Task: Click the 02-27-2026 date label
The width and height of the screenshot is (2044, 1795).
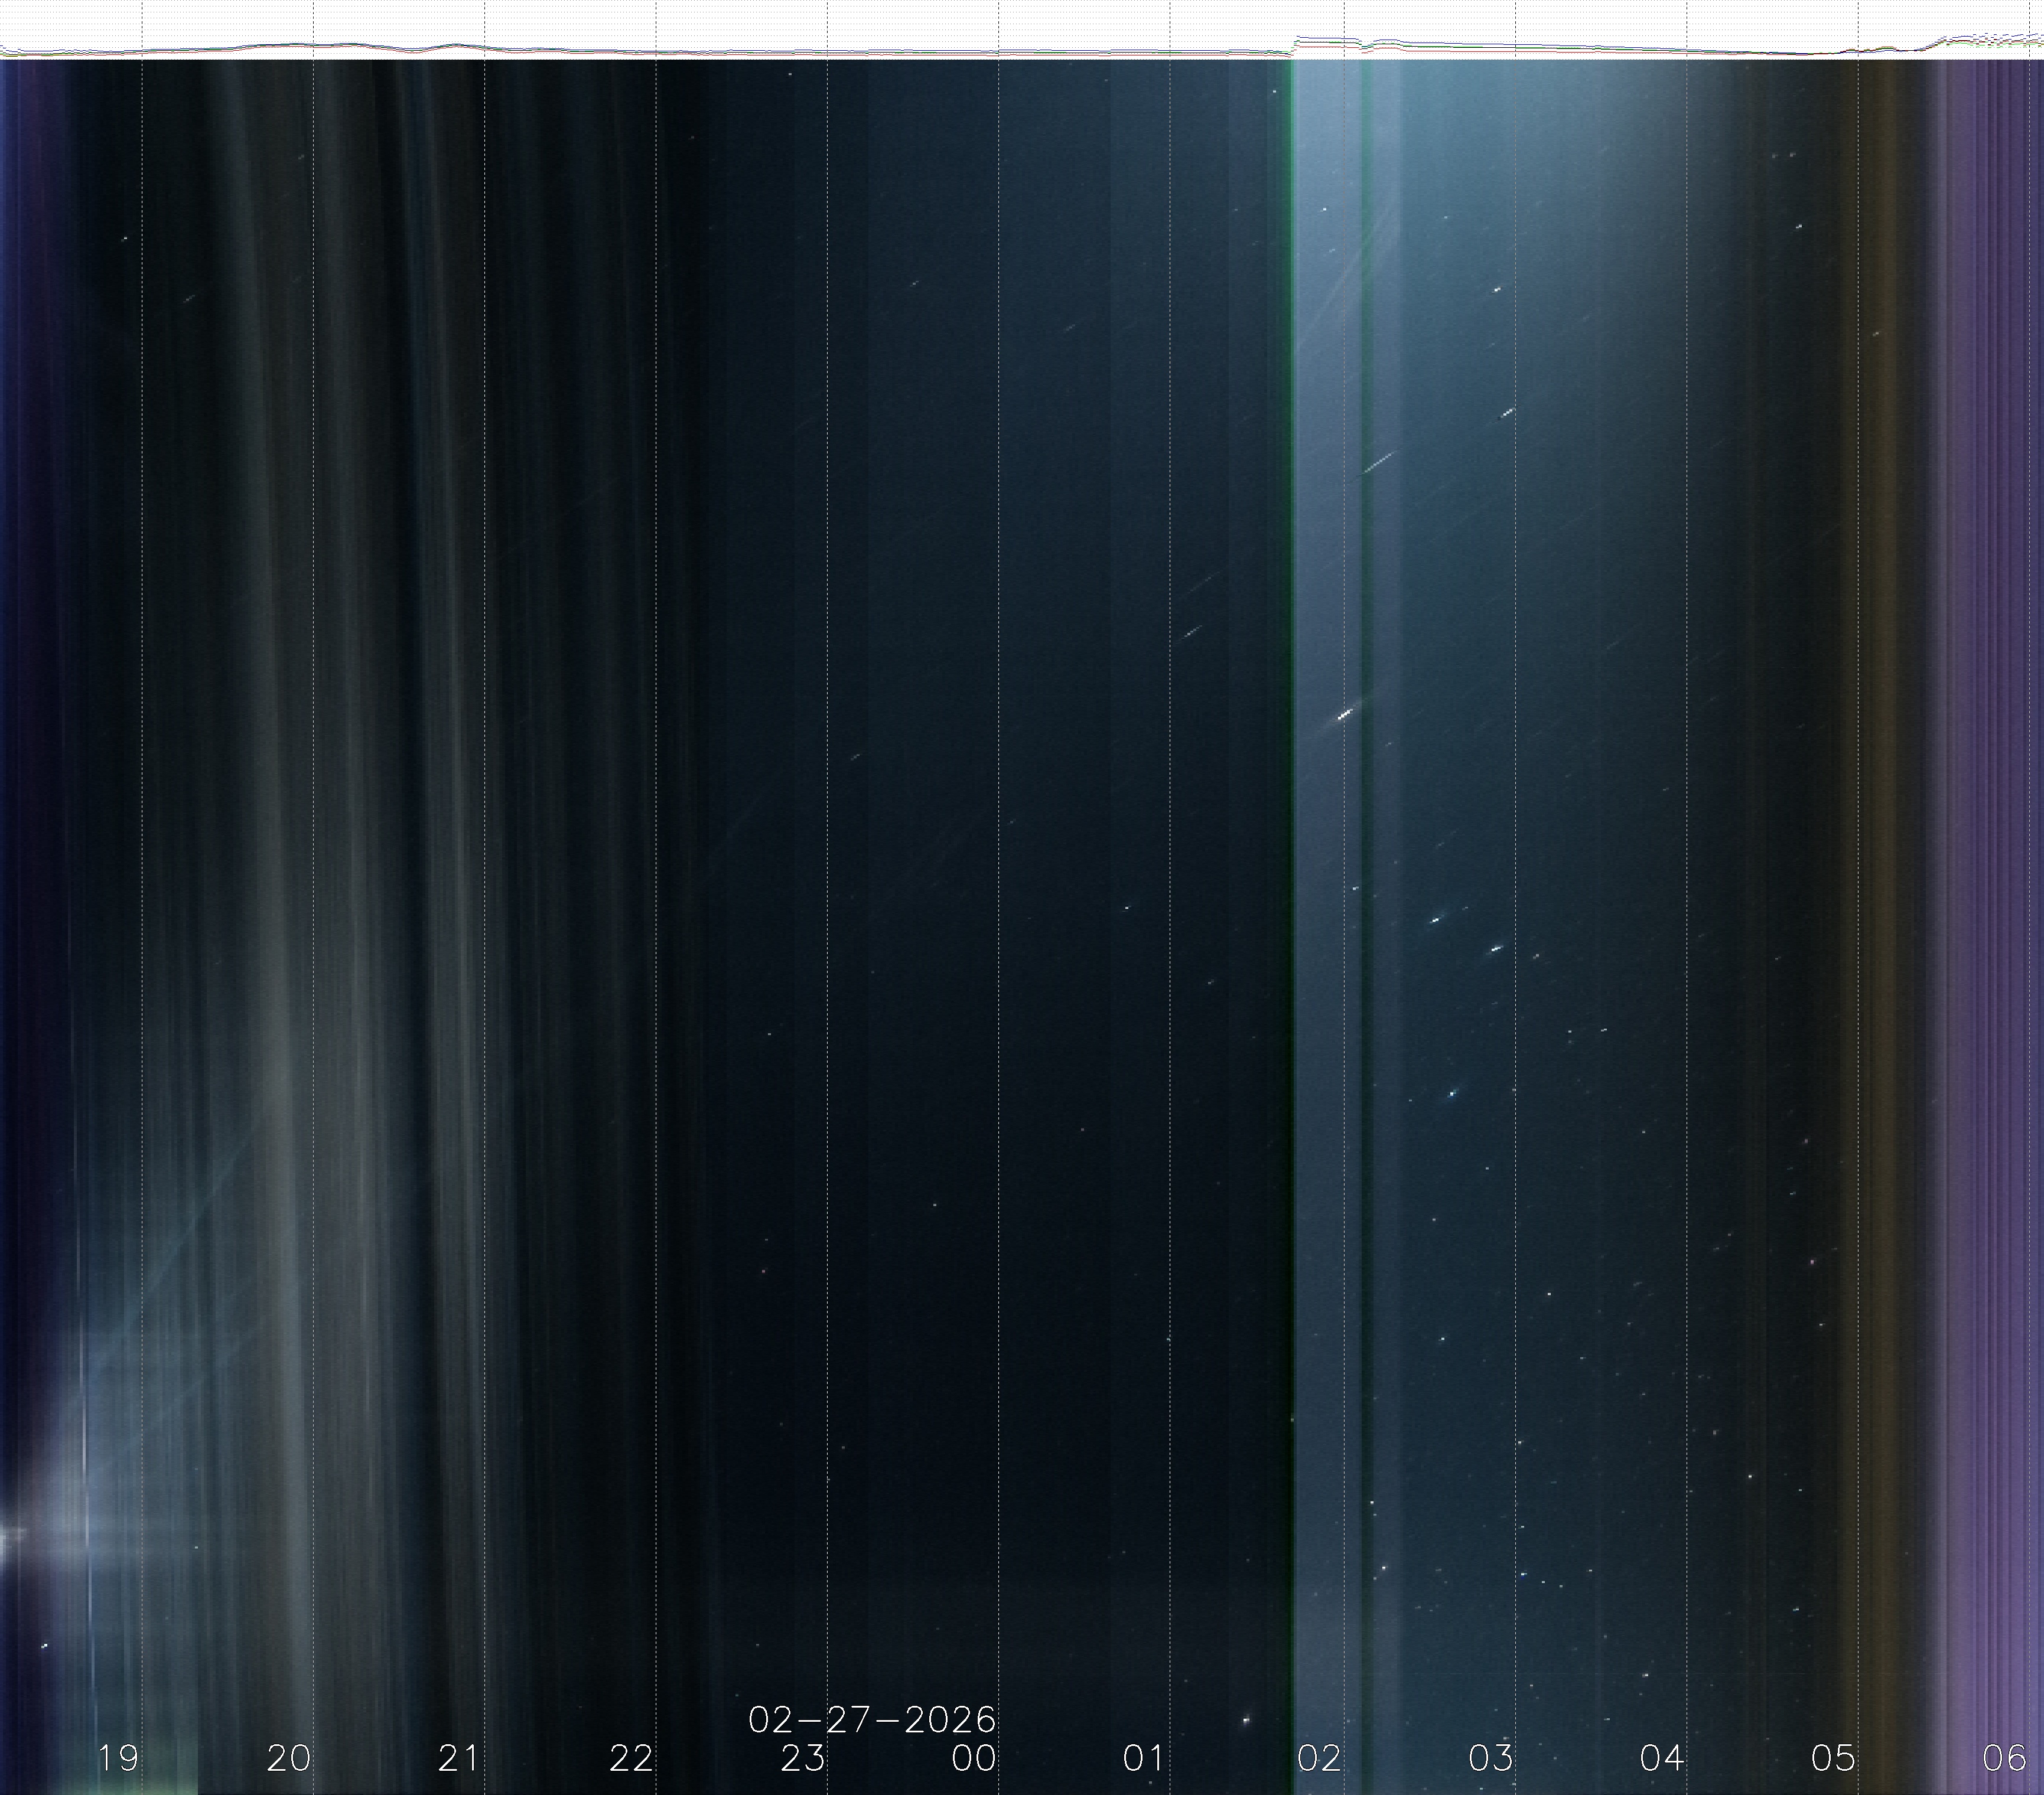Action: click(872, 1720)
